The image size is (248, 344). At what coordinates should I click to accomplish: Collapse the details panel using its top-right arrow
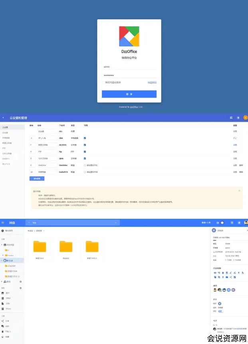coord(247,230)
